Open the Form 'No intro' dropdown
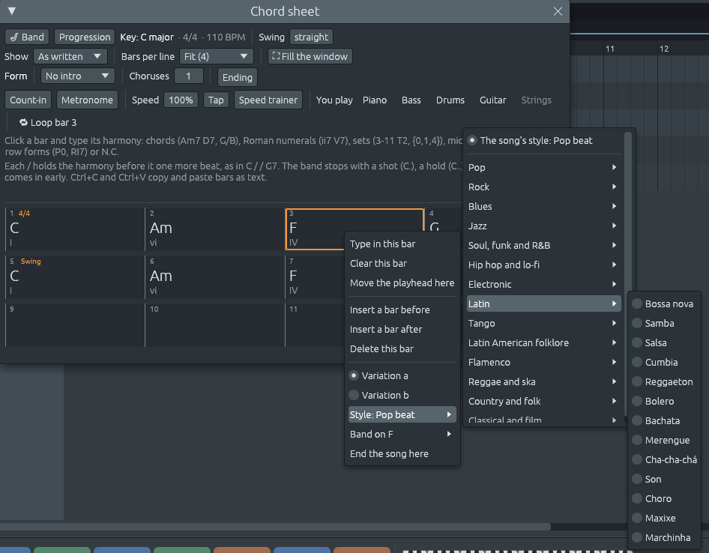The image size is (709, 553). point(77,76)
